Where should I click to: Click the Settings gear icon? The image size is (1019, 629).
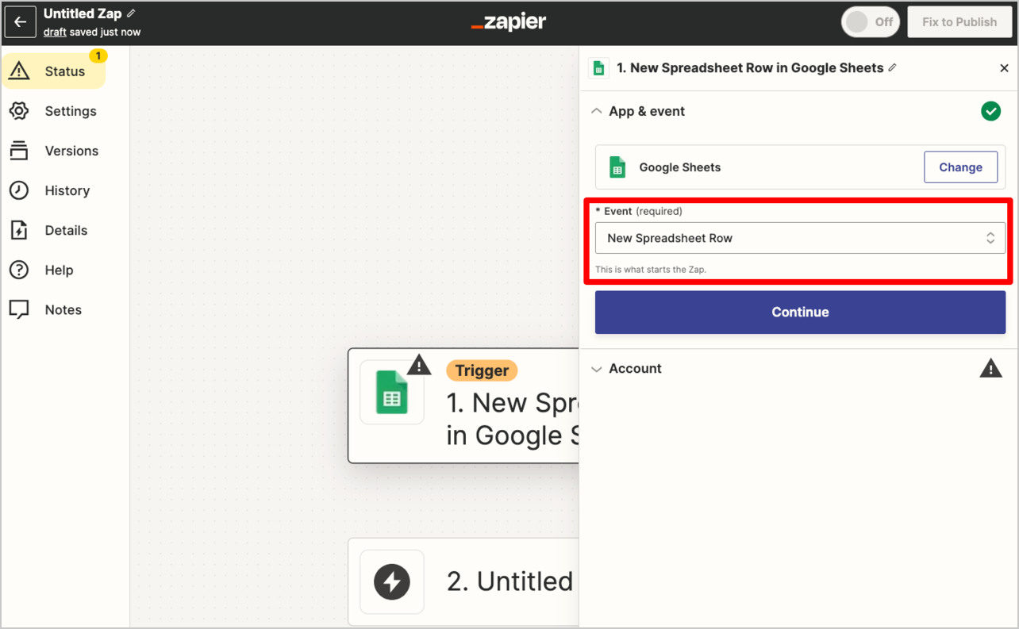[19, 111]
